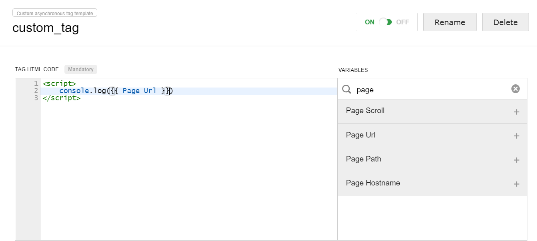This screenshot has height=241, width=537.
Task: Click the magnifier search icon
Action: 347,89
